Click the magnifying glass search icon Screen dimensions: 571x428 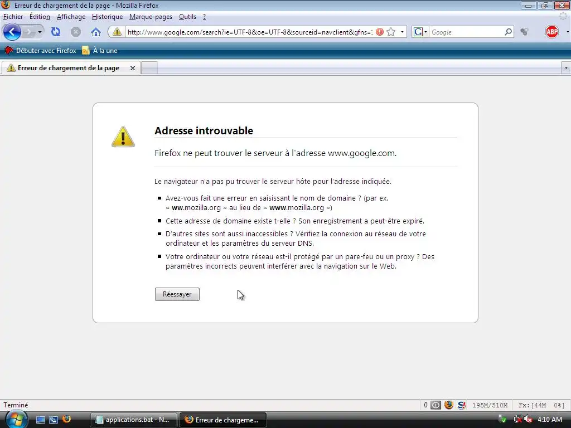pyautogui.click(x=509, y=32)
